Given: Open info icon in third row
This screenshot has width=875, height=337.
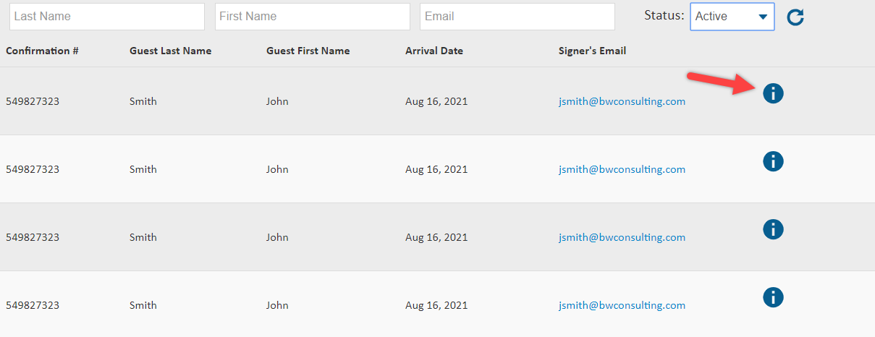Looking at the screenshot, I should pyautogui.click(x=773, y=229).
